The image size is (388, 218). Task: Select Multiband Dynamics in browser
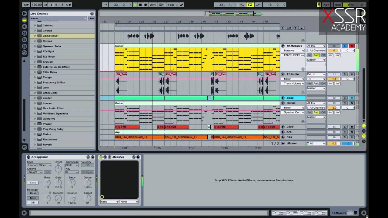tap(55, 114)
